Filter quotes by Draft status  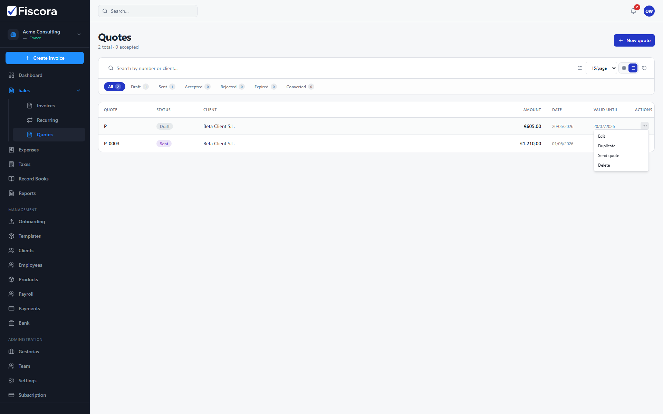pyautogui.click(x=140, y=87)
